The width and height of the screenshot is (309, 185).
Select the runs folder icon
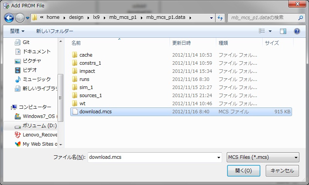click(75, 79)
